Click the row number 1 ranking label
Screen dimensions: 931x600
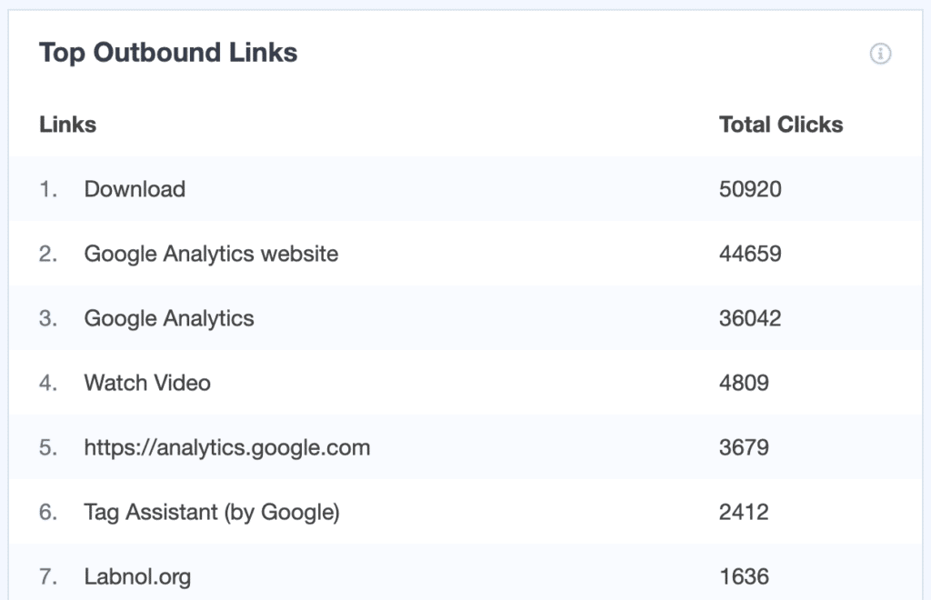(x=48, y=189)
